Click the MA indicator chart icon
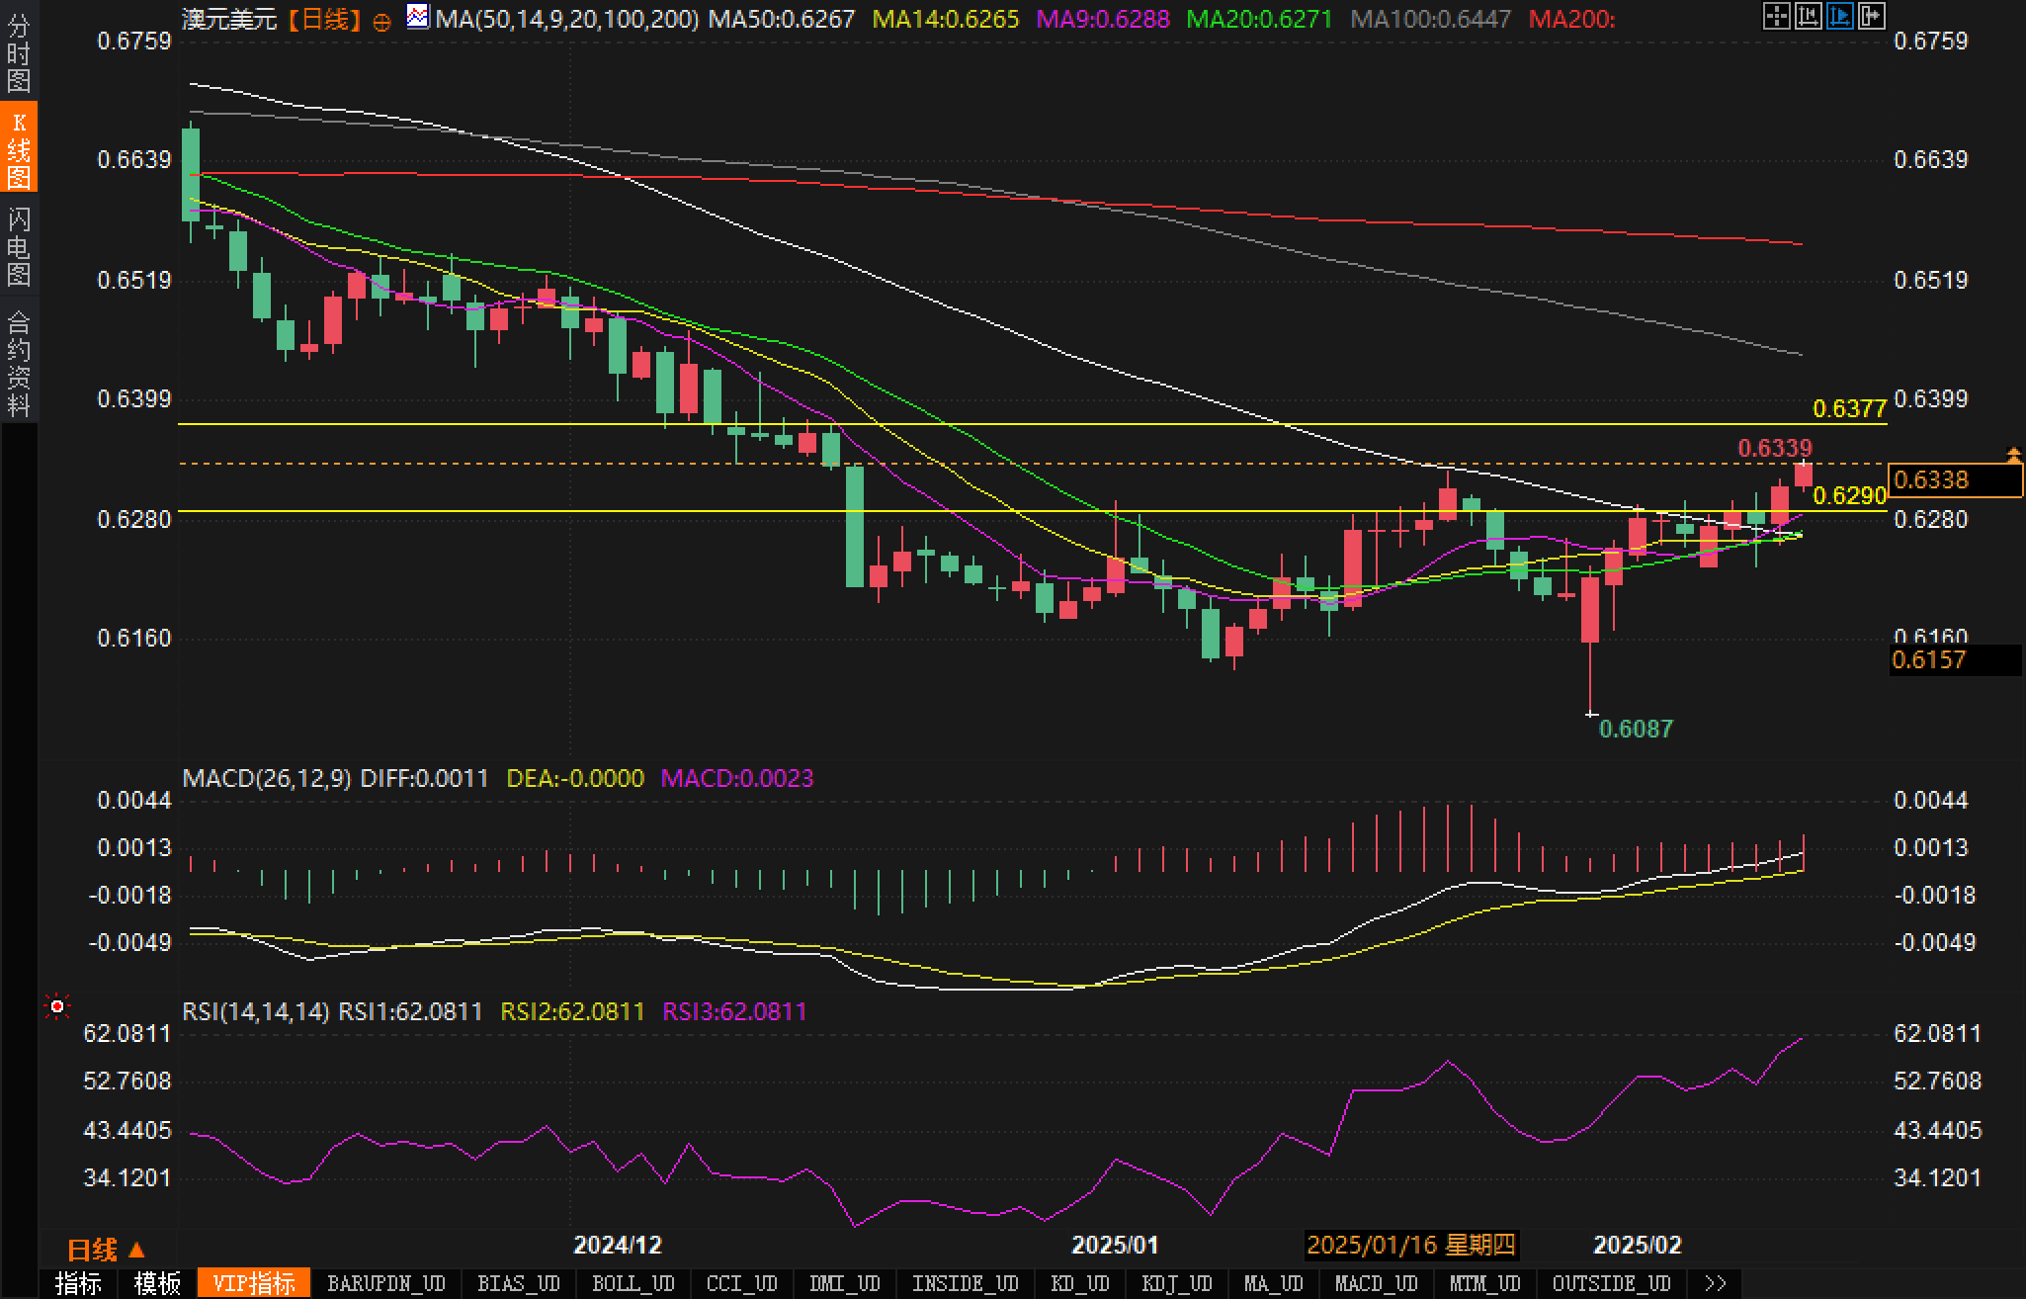This screenshot has width=2026, height=1299. [x=418, y=17]
